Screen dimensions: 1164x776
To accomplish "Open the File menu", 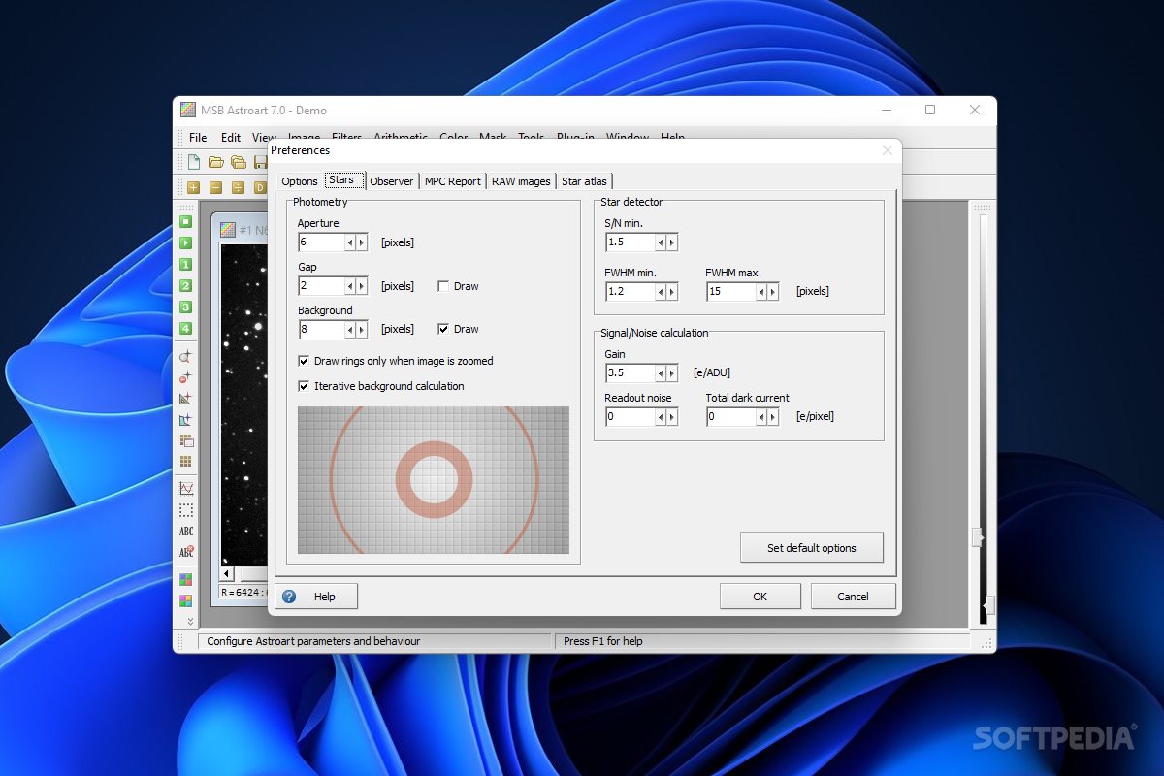I will point(198,138).
